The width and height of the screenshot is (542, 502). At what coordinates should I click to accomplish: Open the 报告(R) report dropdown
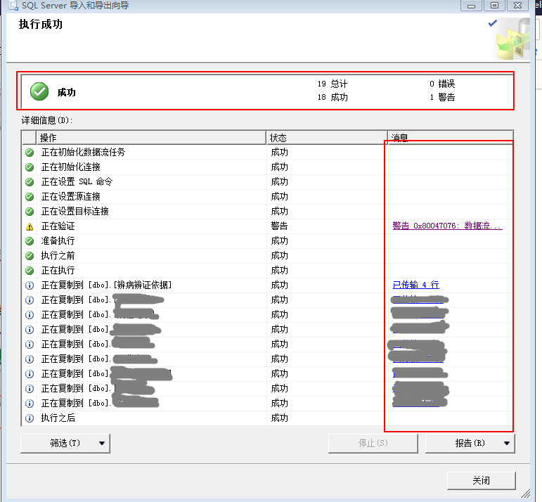click(x=470, y=443)
